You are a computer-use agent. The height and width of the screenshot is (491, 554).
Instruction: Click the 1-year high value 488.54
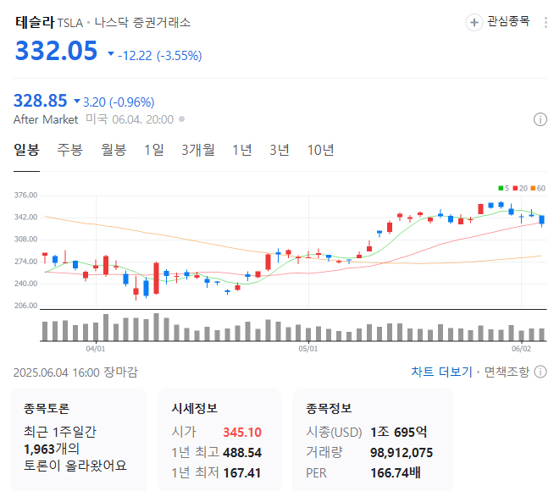click(242, 453)
